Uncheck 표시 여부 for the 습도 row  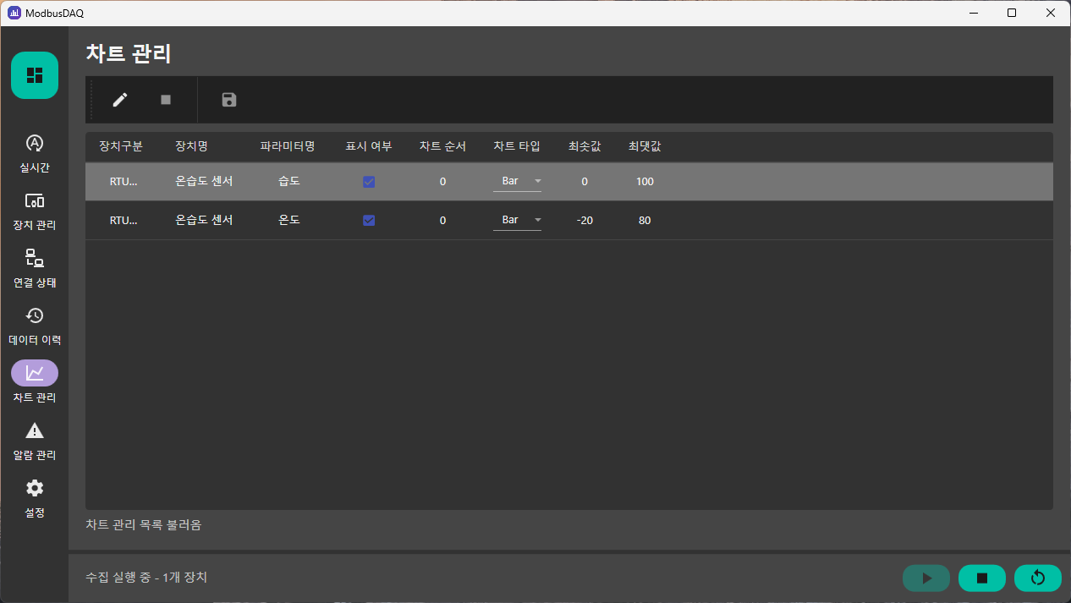pyautogui.click(x=369, y=182)
